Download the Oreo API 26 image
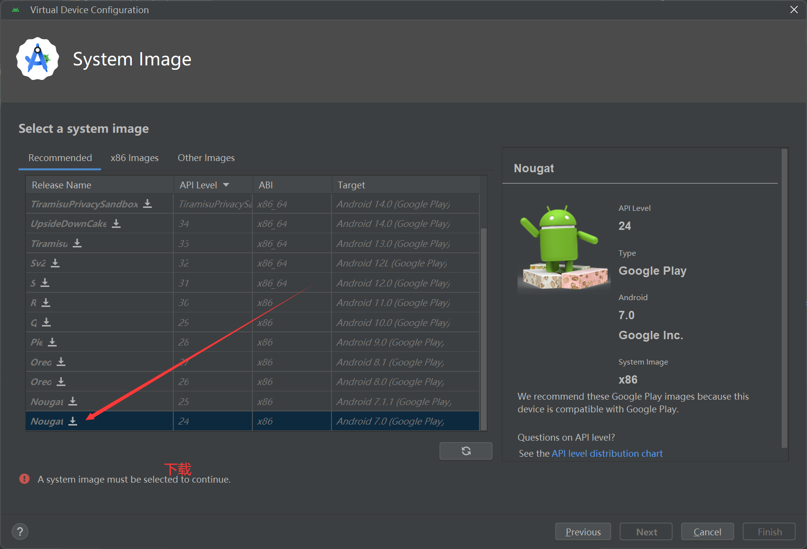This screenshot has height=549, width=807. 61,381
